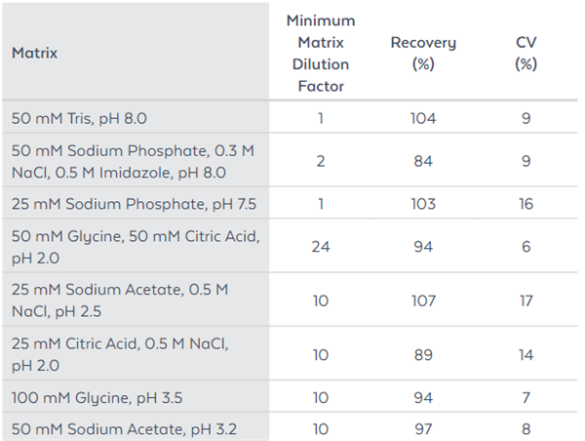Image resolution: width=585 pixels, height=441 pixels.
Task: Click the recovery value 97
Action: coord(423,427)
